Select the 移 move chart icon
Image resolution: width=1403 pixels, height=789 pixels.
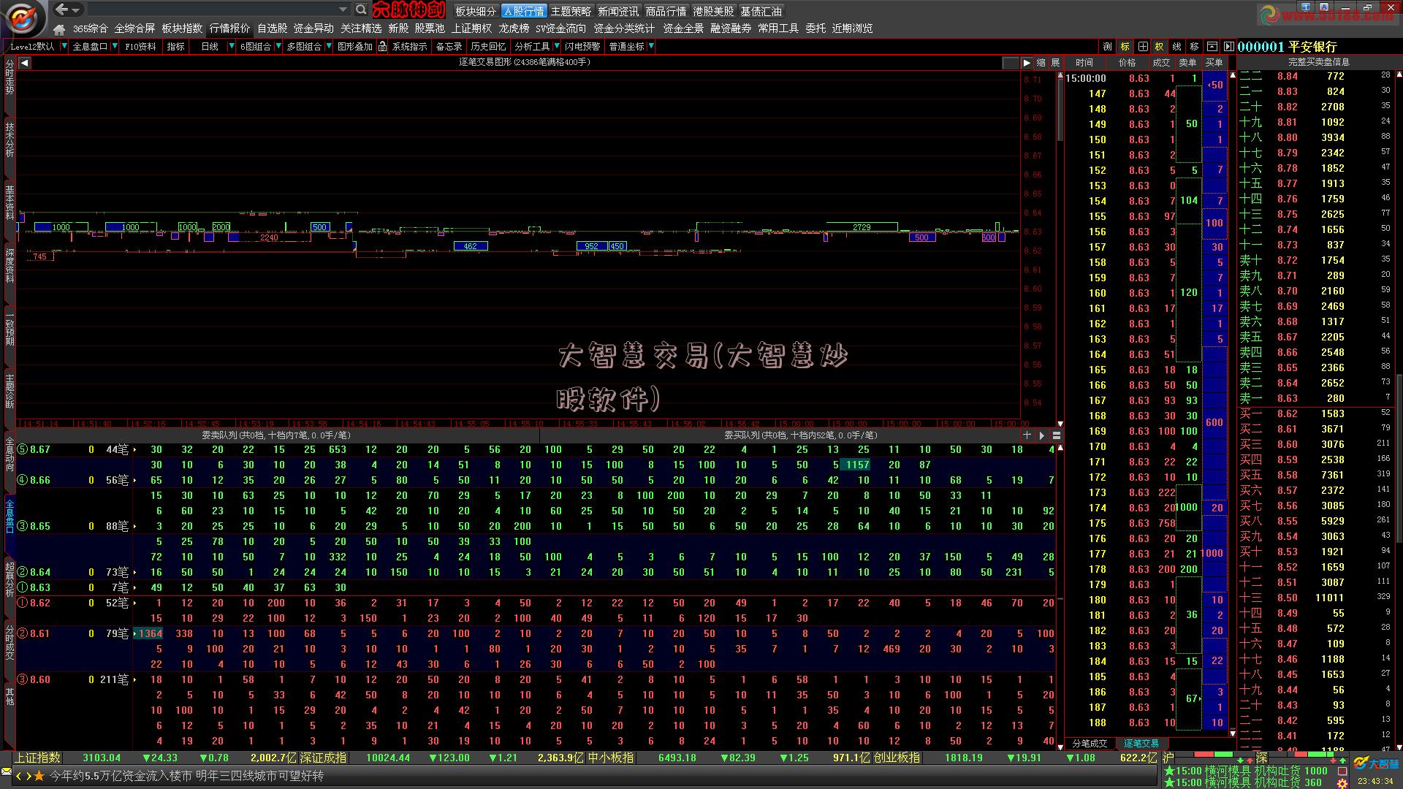[1195, 46]
